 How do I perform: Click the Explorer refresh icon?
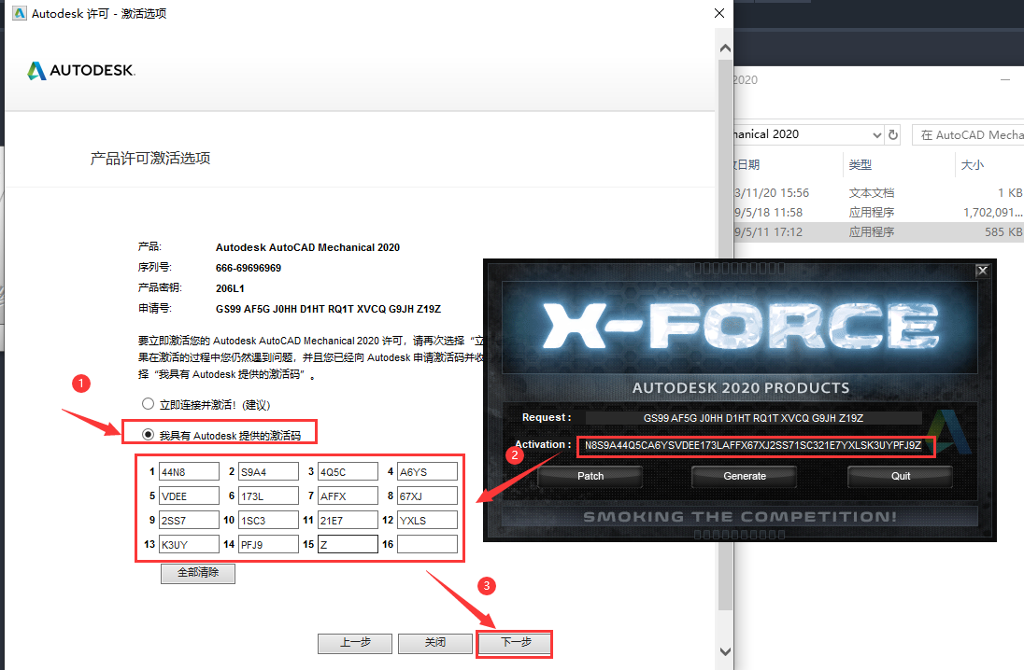(x=893, y=135)
